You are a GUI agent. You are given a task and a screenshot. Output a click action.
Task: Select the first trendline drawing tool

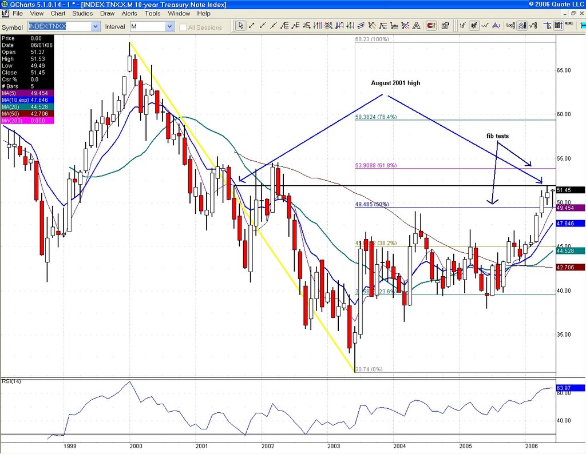[252, 26]
